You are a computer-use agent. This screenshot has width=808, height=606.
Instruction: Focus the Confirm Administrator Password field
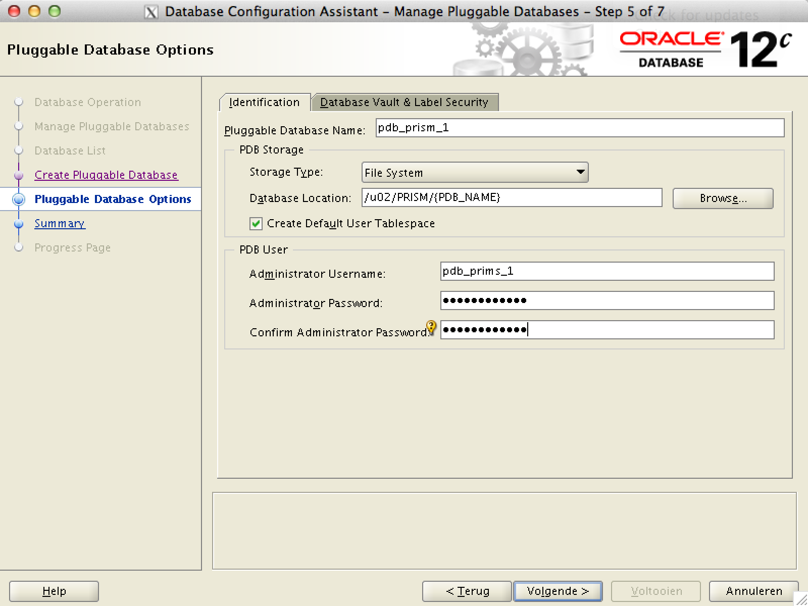[x=607, y=330]
